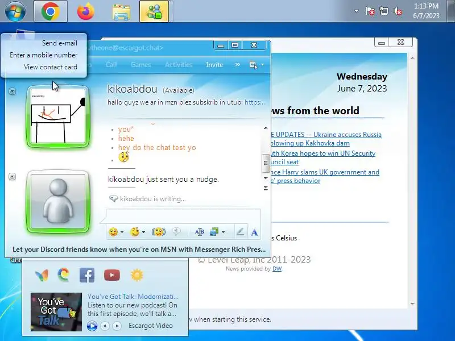Open the emoticon picker dropdown arrow
455x341 pixels.
122,232
